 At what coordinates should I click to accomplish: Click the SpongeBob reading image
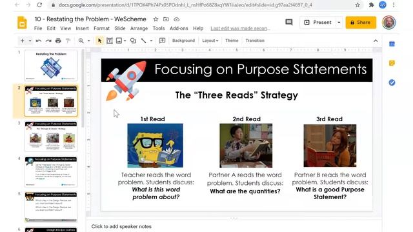point(155,146)
